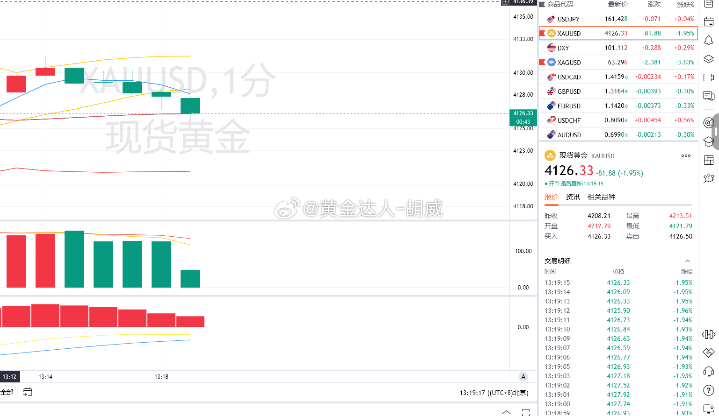The height and width of the screenshot is (416, 719).
Task: Select AUDUSD row in watchlist
Action: (618, 134)
